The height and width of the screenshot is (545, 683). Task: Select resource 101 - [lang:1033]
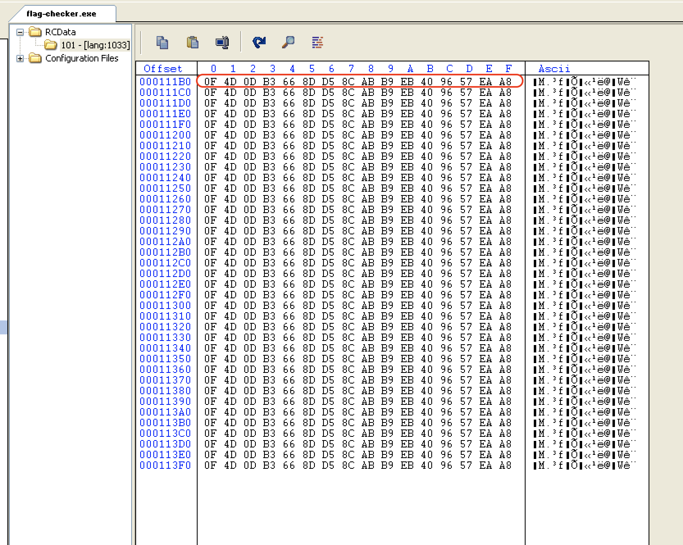click(95, 45)
